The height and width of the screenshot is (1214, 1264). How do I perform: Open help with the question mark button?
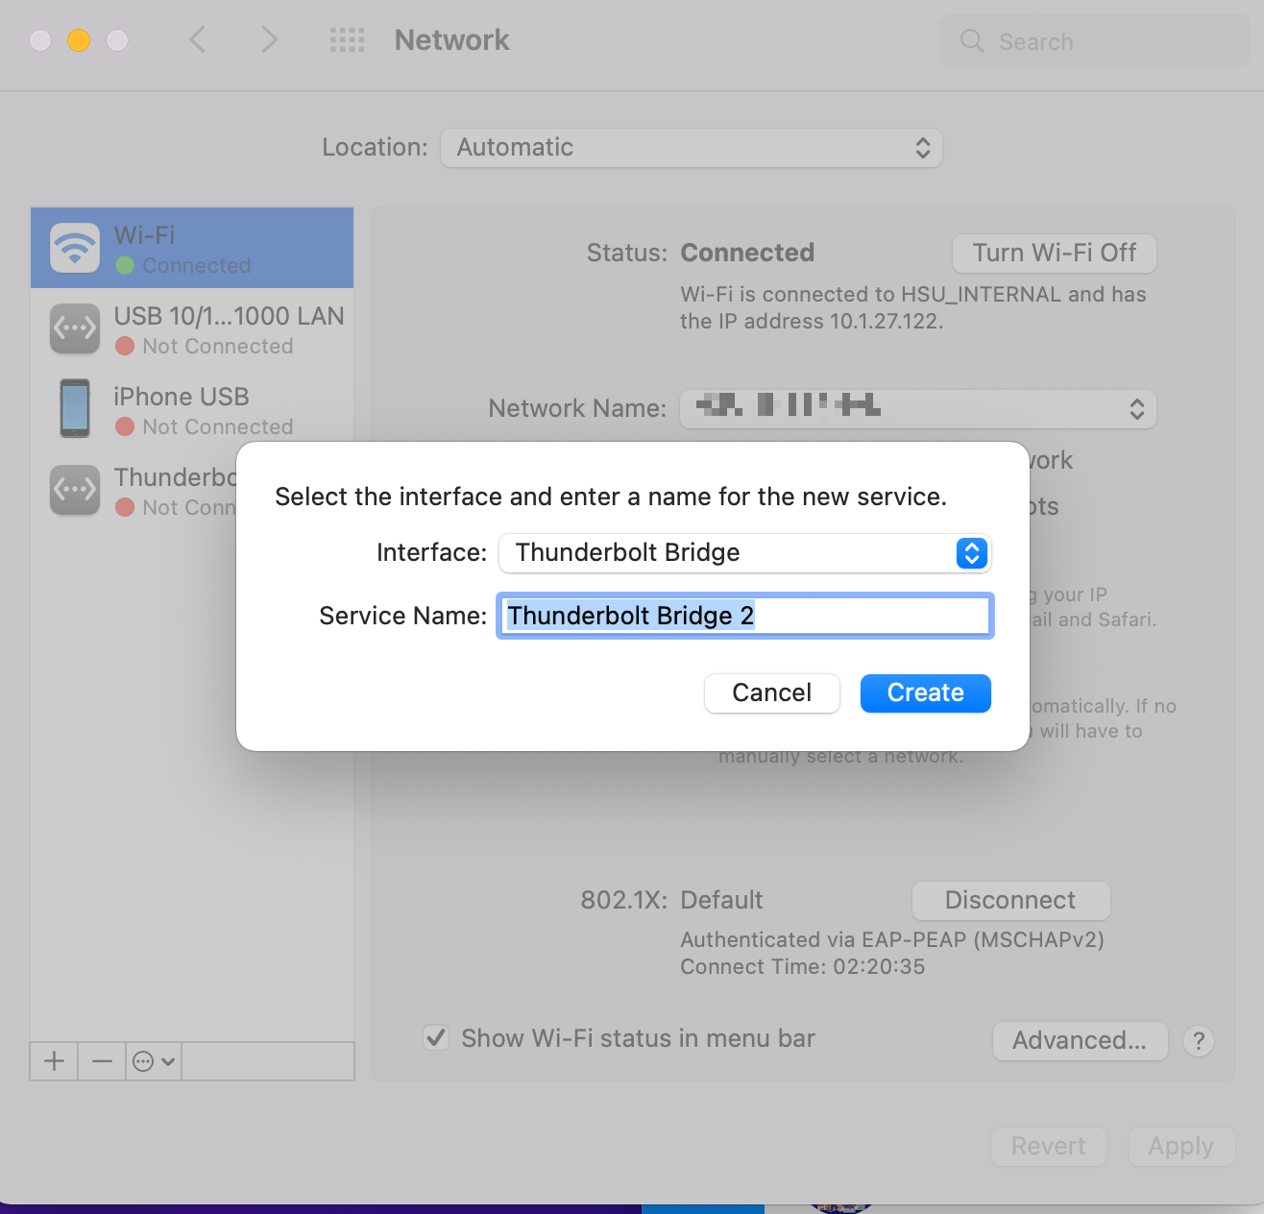(x=1199, y=1041)
